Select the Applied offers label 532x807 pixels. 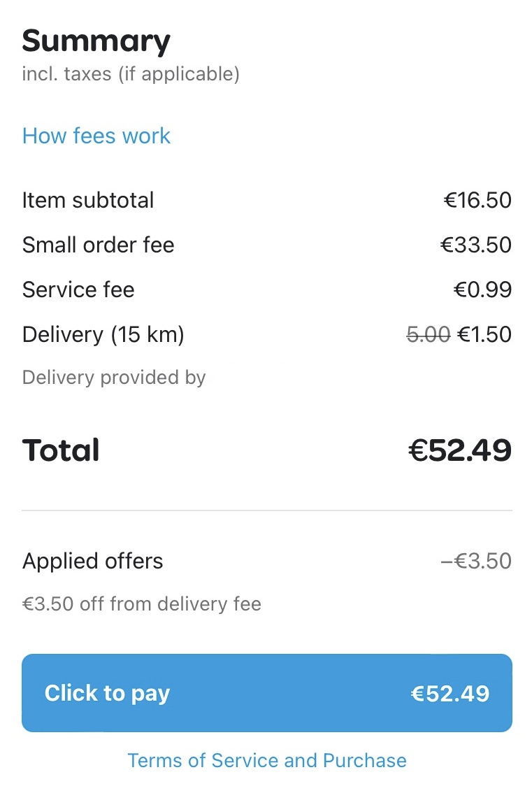coord(93,561)
